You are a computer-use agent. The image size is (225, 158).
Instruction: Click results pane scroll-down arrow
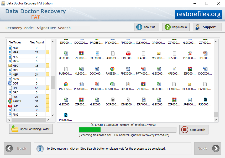(216, 120)
